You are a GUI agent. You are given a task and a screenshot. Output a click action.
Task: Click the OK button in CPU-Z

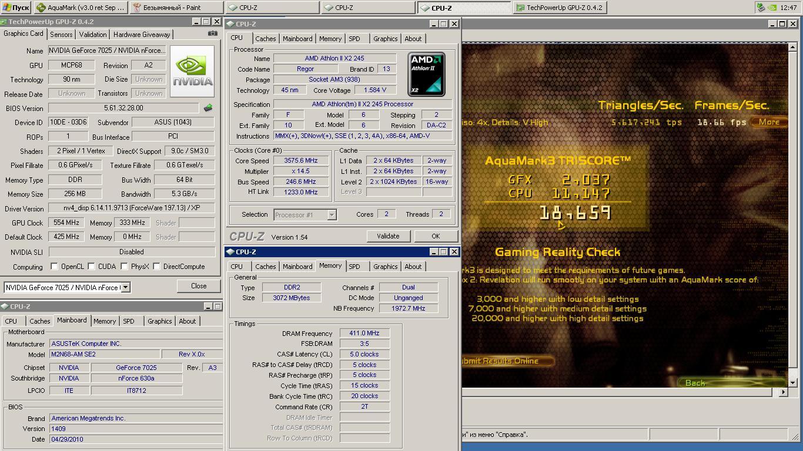click(x=436, y=236)
